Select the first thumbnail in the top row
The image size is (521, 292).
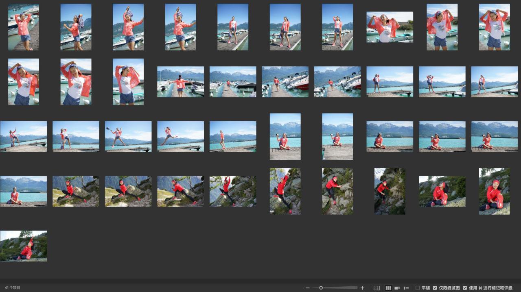[24, 27]
